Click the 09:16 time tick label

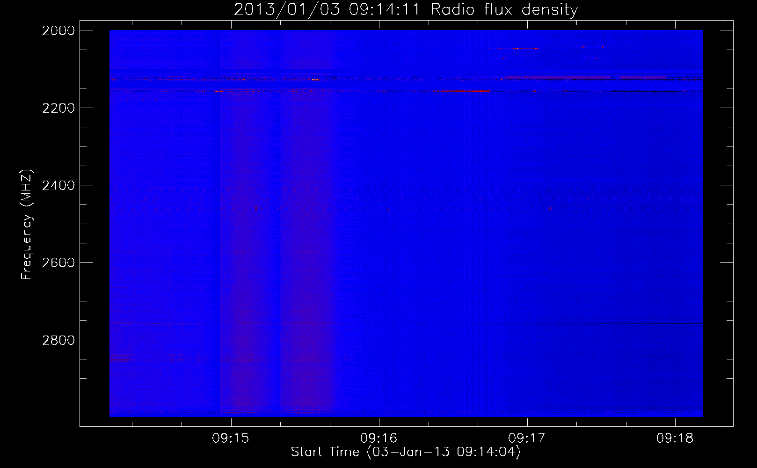click(379, 439)
